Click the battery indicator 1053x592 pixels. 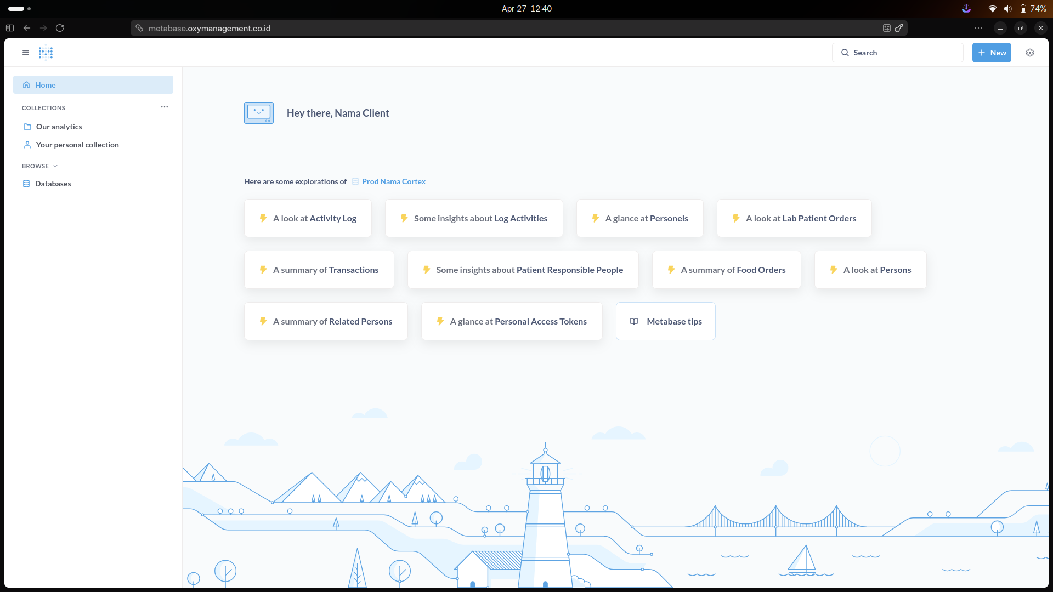point(1033,9)
